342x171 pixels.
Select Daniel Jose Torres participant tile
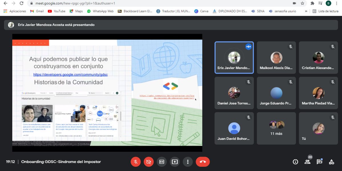[x=234, y=93]
